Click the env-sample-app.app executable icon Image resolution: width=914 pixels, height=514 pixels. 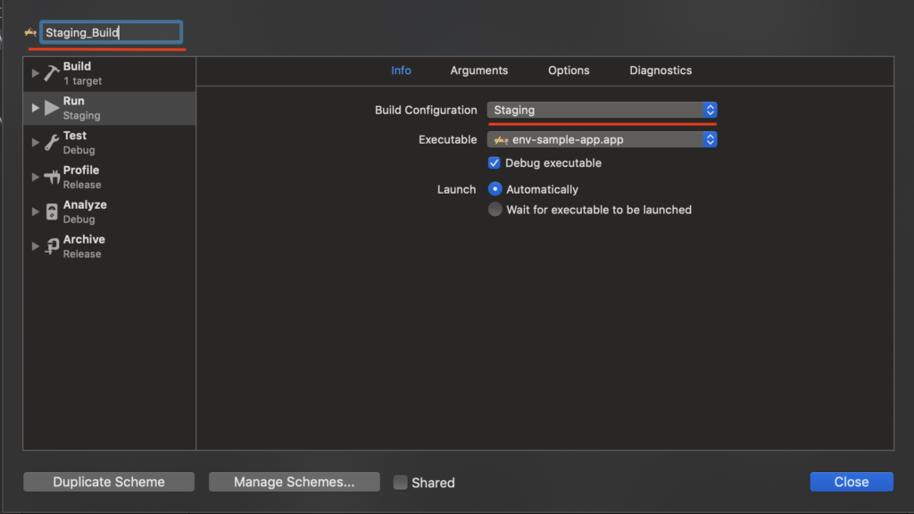pos(501,140)
